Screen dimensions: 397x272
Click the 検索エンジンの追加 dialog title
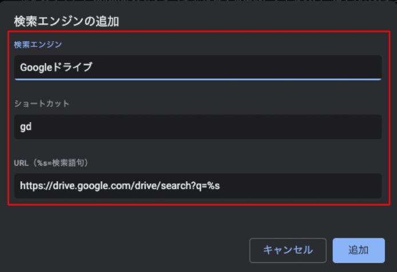(66, 22)
